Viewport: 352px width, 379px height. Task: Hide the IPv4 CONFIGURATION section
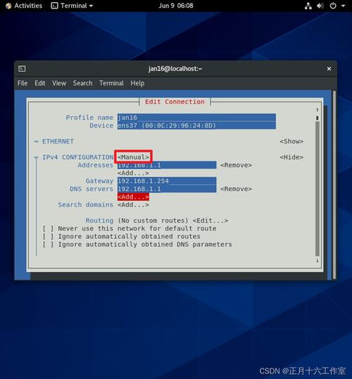(x=291, y=157)
